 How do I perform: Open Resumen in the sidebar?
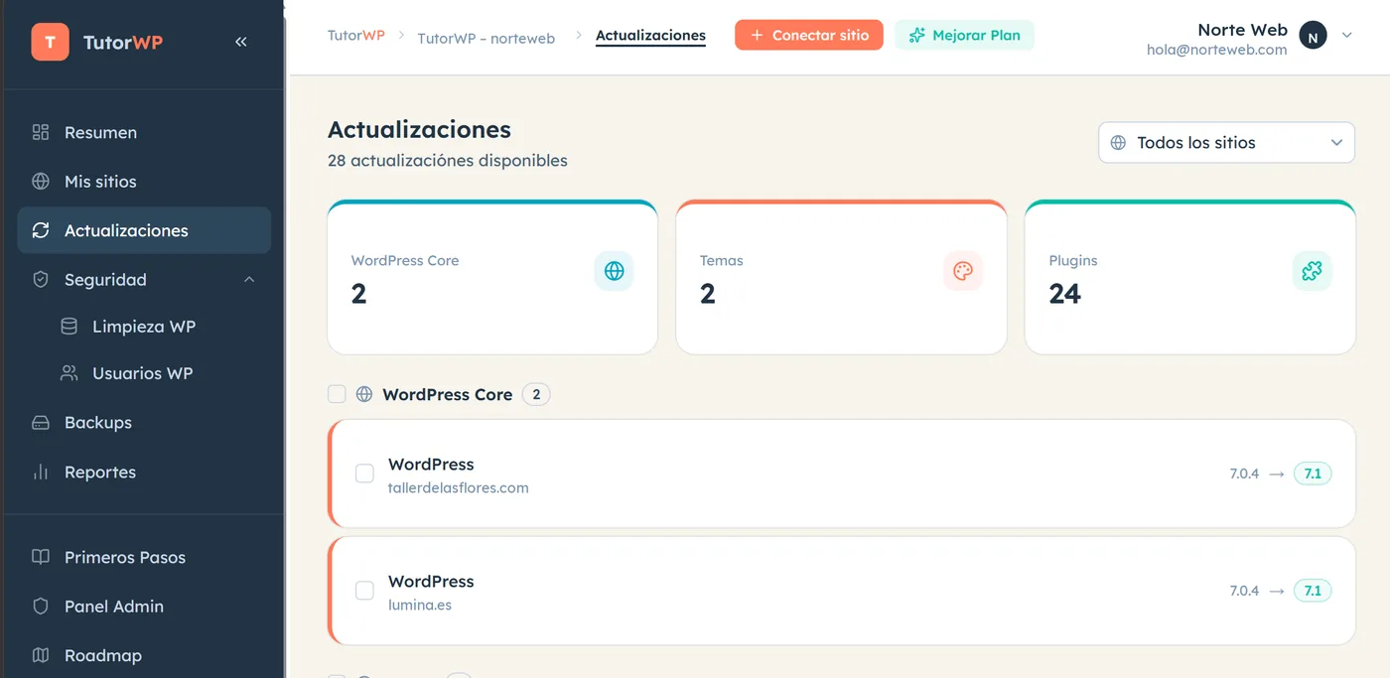pyautogui.click(x=144, y=132)
